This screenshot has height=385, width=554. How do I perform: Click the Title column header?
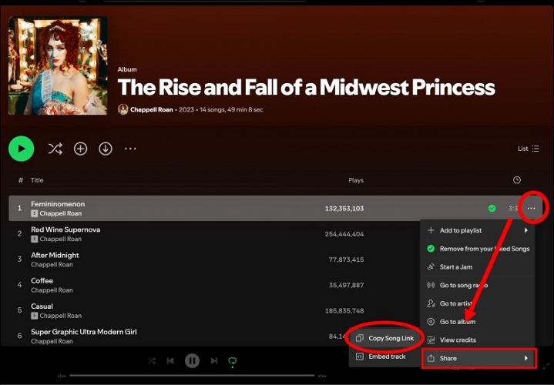coord(37,180)
